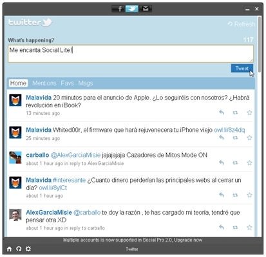Click the bottom bar reload icon
Image resolution: width=266 pixels, height=257 pixels.
pos(19,249)
